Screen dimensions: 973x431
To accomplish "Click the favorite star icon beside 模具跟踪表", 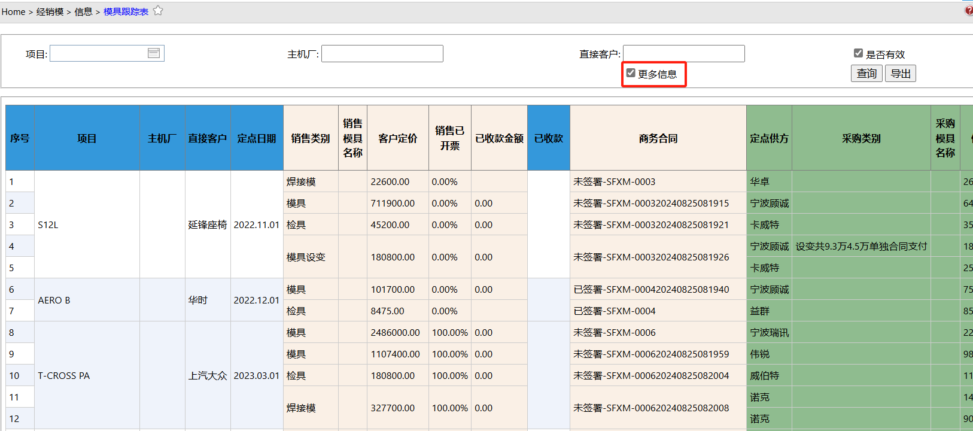I will pyautogui.click(x=158, y=11).
